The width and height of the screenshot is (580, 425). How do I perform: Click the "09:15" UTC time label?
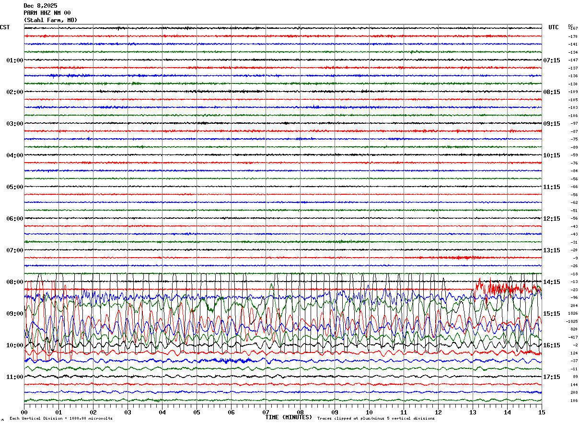[x=552, y=124]
